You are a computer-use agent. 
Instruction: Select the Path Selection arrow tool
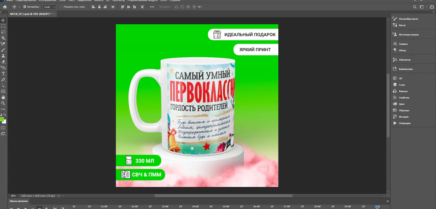pyautogui.click(x=3, y=86)
